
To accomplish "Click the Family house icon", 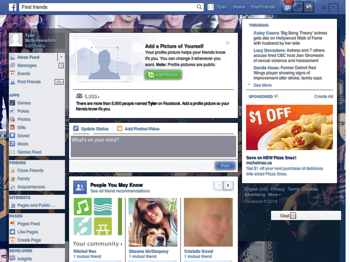I will [x=12, y=179].
